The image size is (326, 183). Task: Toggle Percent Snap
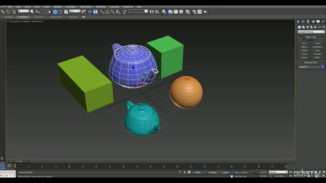click(x=113, y=12)
